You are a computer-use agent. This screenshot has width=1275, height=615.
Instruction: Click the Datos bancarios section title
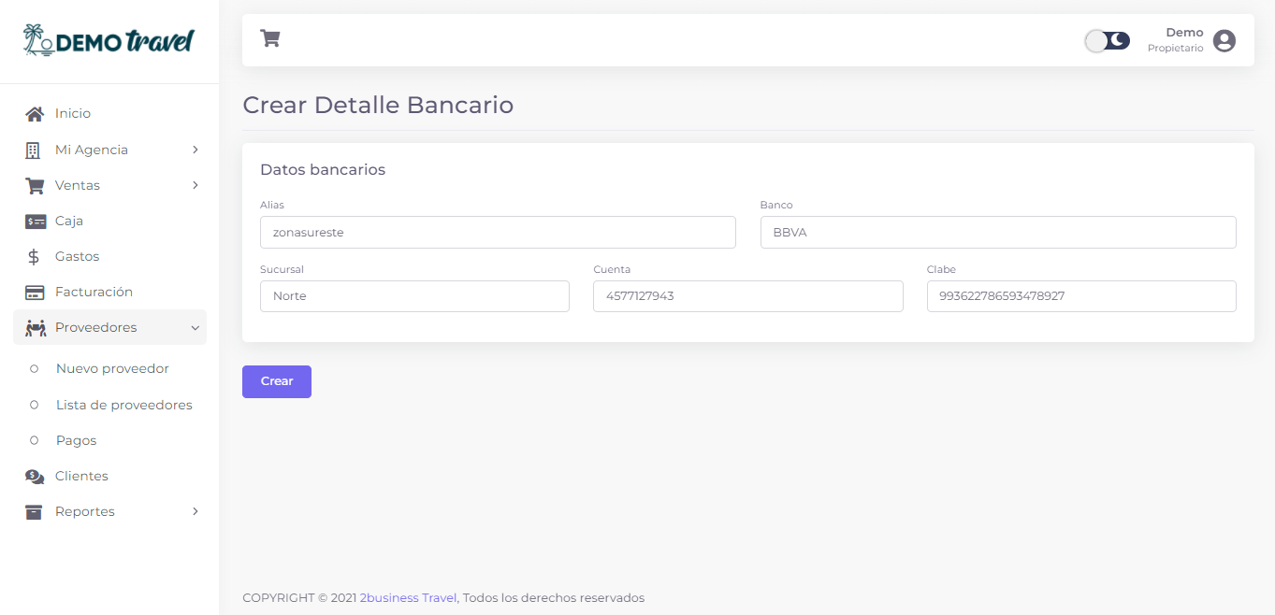(x=323, y=170)
